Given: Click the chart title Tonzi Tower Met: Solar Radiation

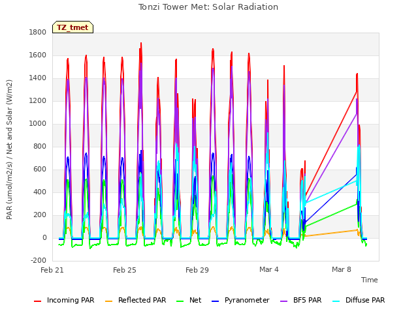Looking at the screenshot, I should (208, 7).
